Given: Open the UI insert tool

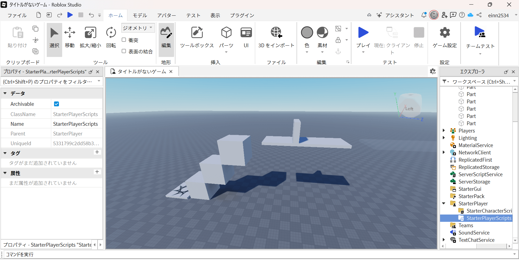Looking at the screenshot, I should (246, 38).
